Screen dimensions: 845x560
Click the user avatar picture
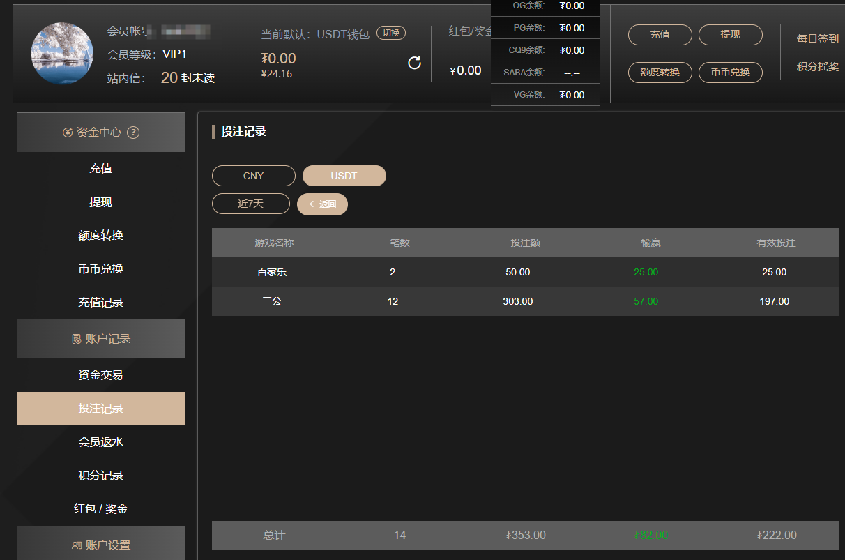pos(61,54)
